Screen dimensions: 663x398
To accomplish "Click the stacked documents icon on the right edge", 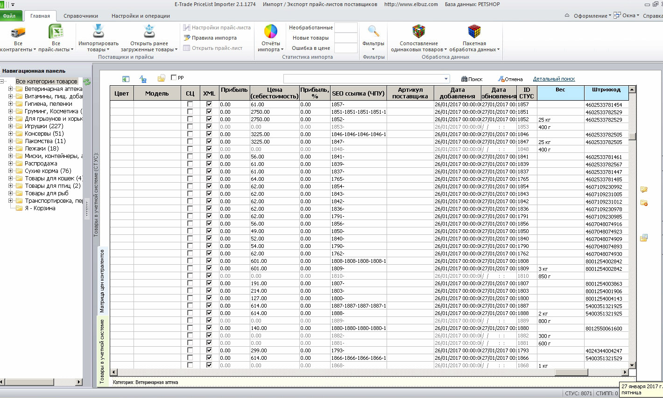I will tap(644, 238).
